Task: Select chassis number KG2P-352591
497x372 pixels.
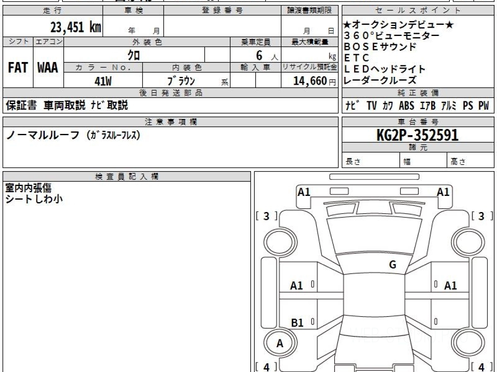Action: [417, 135]
